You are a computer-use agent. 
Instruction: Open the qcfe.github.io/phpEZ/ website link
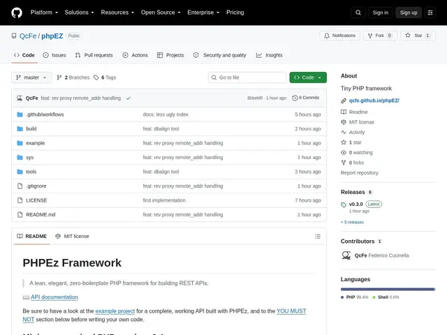[374, 100]
